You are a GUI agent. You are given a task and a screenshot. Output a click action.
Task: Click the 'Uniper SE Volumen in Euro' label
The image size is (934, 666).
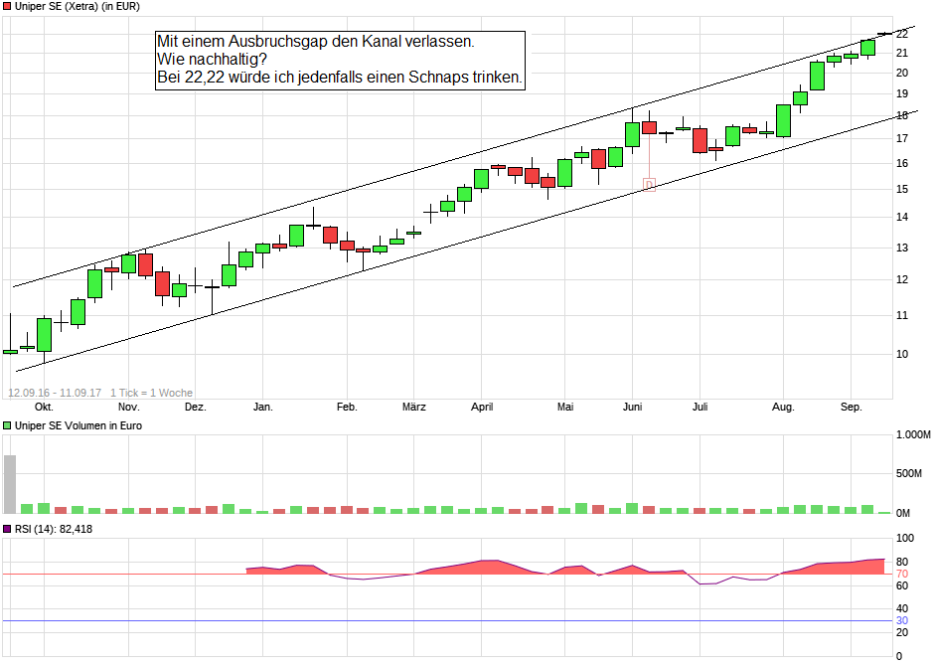tap(78, 425)
